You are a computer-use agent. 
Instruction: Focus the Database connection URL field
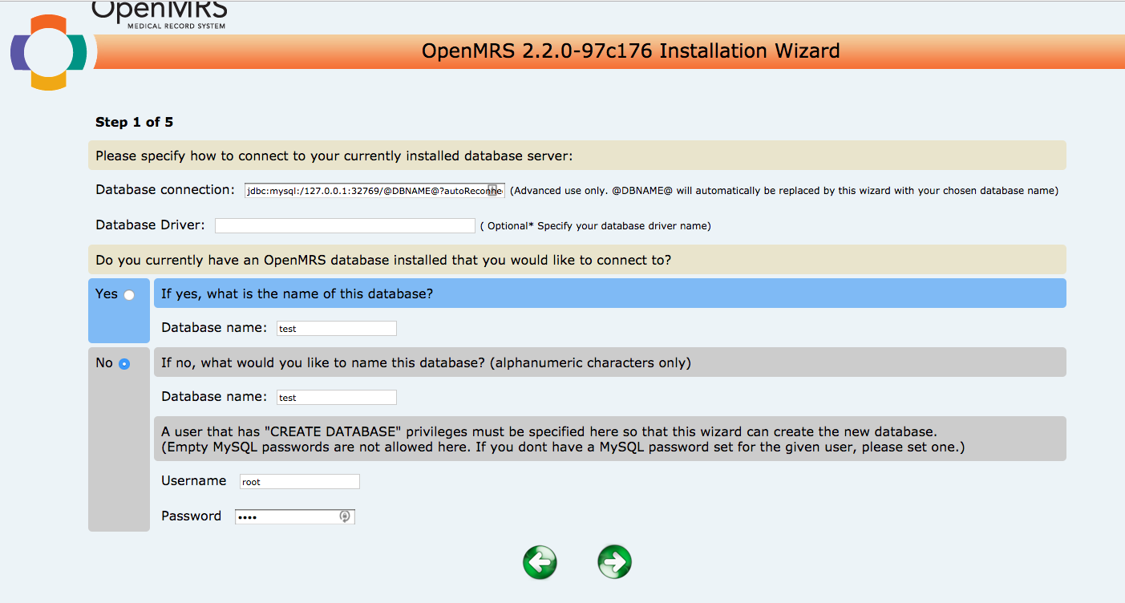click(x=367, y=191)
